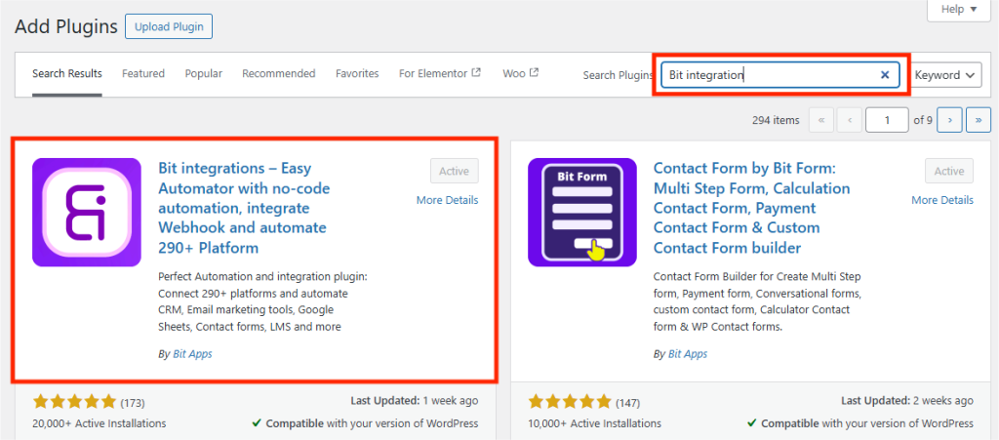Image resolution: width=999 pixels, height=440 pixels.
Task: Click compatibility note under Contact Form plugin
Action: (x=860, y=423)
